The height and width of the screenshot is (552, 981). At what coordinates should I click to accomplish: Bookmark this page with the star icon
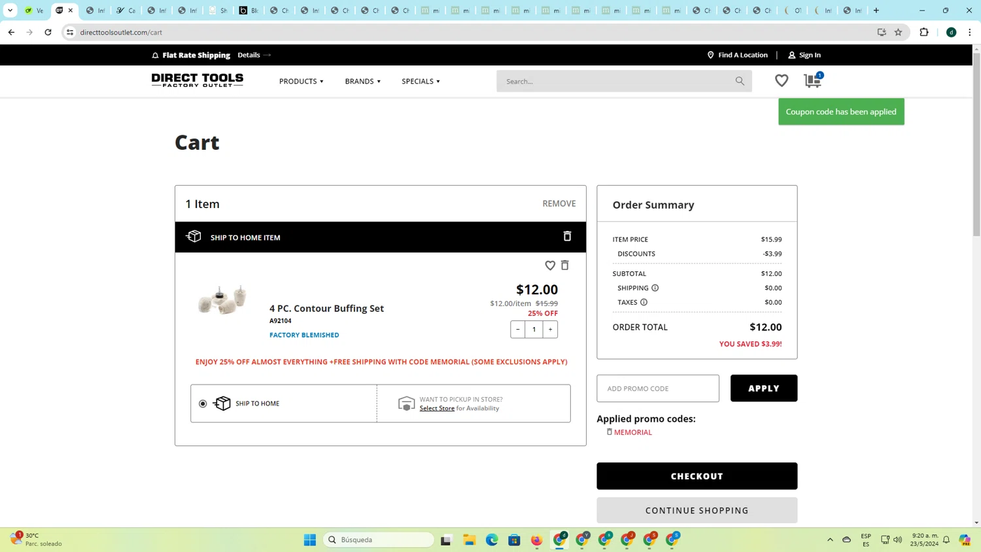898,32
